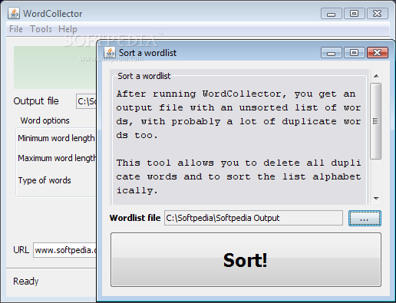Click the Java icon in WordCollector title bar

tap(14, 13)
